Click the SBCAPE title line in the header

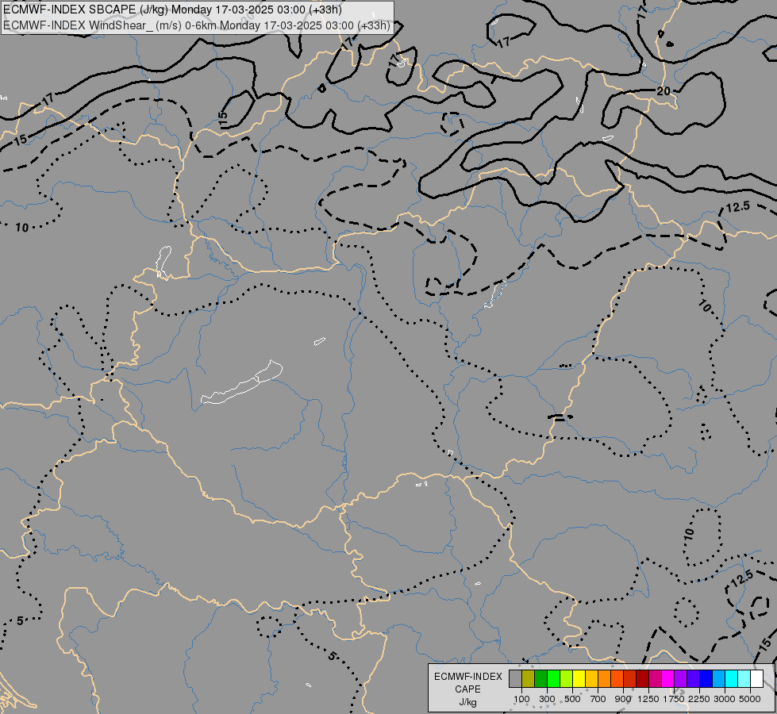[x=172, y=10]
